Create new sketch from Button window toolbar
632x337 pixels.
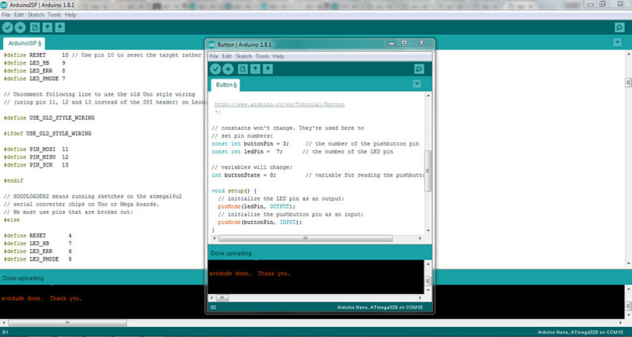pos(243,69)
